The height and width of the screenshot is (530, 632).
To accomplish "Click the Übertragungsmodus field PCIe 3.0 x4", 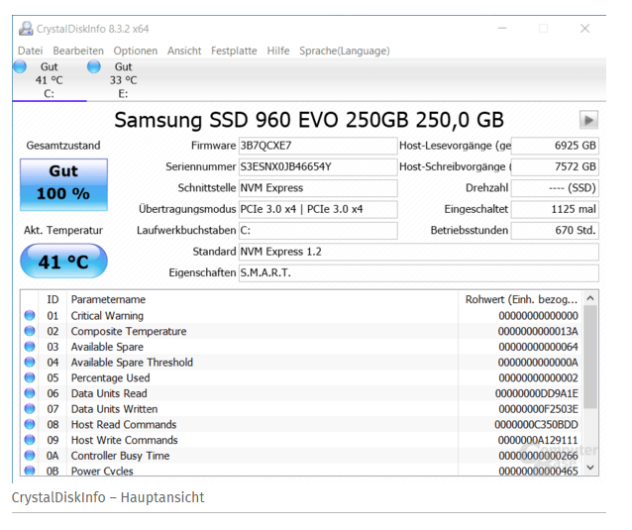I will (x=318, y=209).
